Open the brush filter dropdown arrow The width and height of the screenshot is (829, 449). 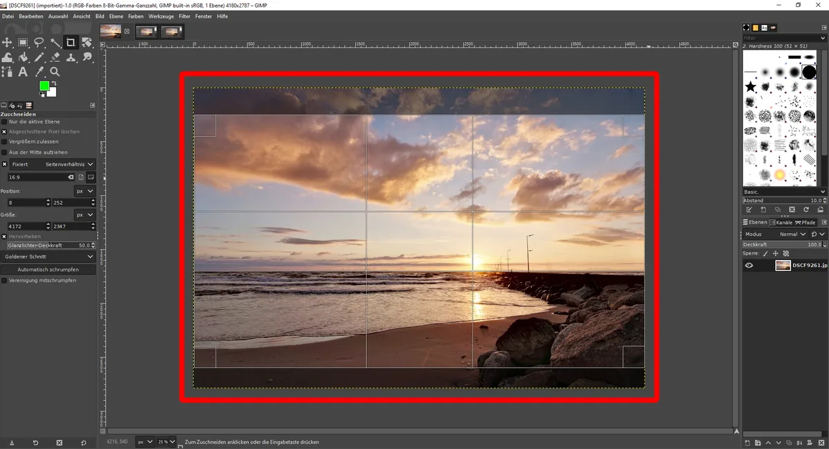(822, 37)
